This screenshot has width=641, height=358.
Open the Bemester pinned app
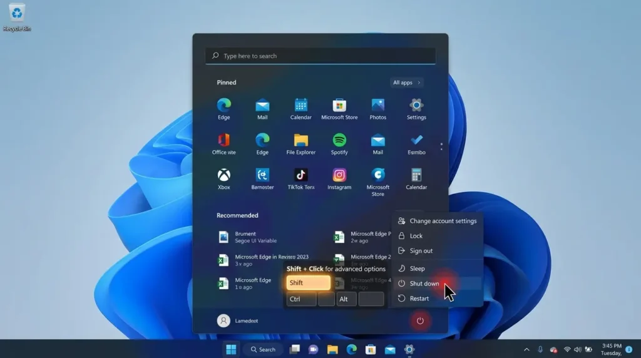(x=262, y=179)
